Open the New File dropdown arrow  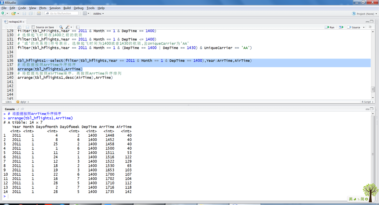(x=7, y=13)
